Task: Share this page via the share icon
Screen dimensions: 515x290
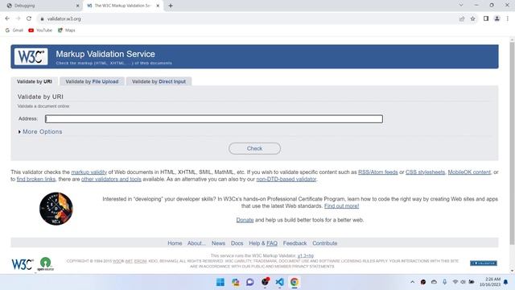Action: pyautogui.click(x=462, y=19)
